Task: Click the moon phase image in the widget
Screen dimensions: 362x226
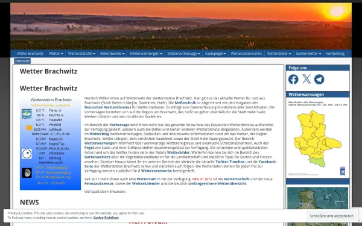Action: click(27, 173)
